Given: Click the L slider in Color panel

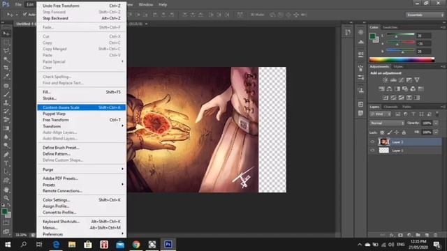Looking at the screenshot, I should 400,36.
